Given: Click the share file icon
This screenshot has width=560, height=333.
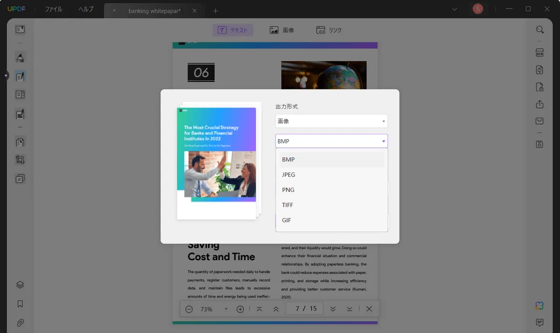Looking at the screenshot, I should (539, 104).
